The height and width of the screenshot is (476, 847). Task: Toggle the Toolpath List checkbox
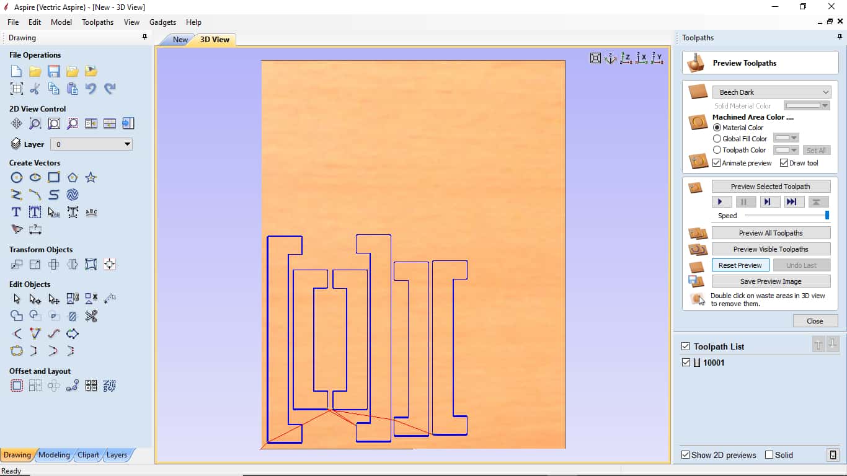(x=686, y=346)
